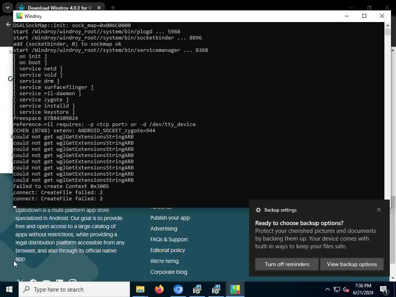Open the Publish your app link

pos(170,218)
